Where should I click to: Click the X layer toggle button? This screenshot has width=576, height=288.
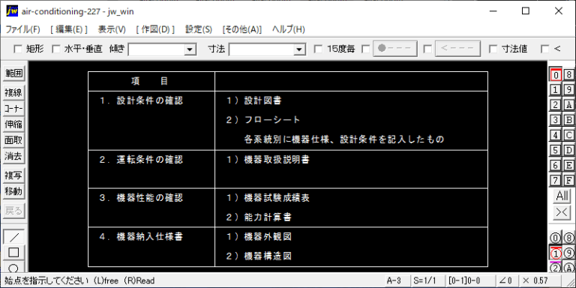562,212
